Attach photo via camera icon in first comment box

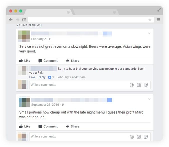[139, 85]
